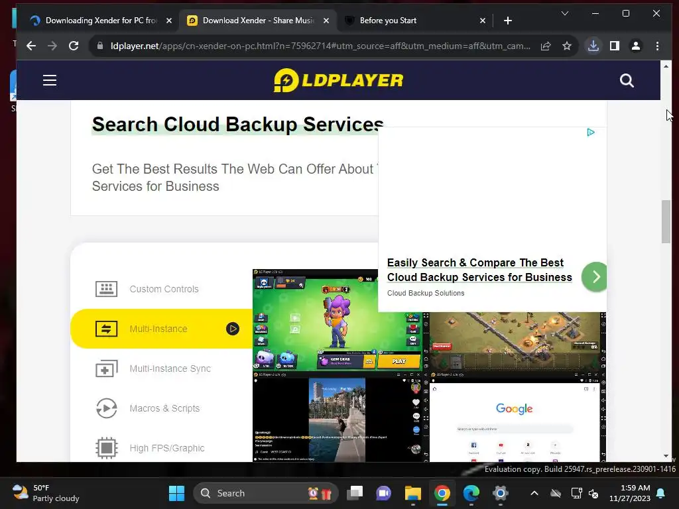Click the LDPlayer logo
The image size is (679, 509).
[x=339, y=80]
